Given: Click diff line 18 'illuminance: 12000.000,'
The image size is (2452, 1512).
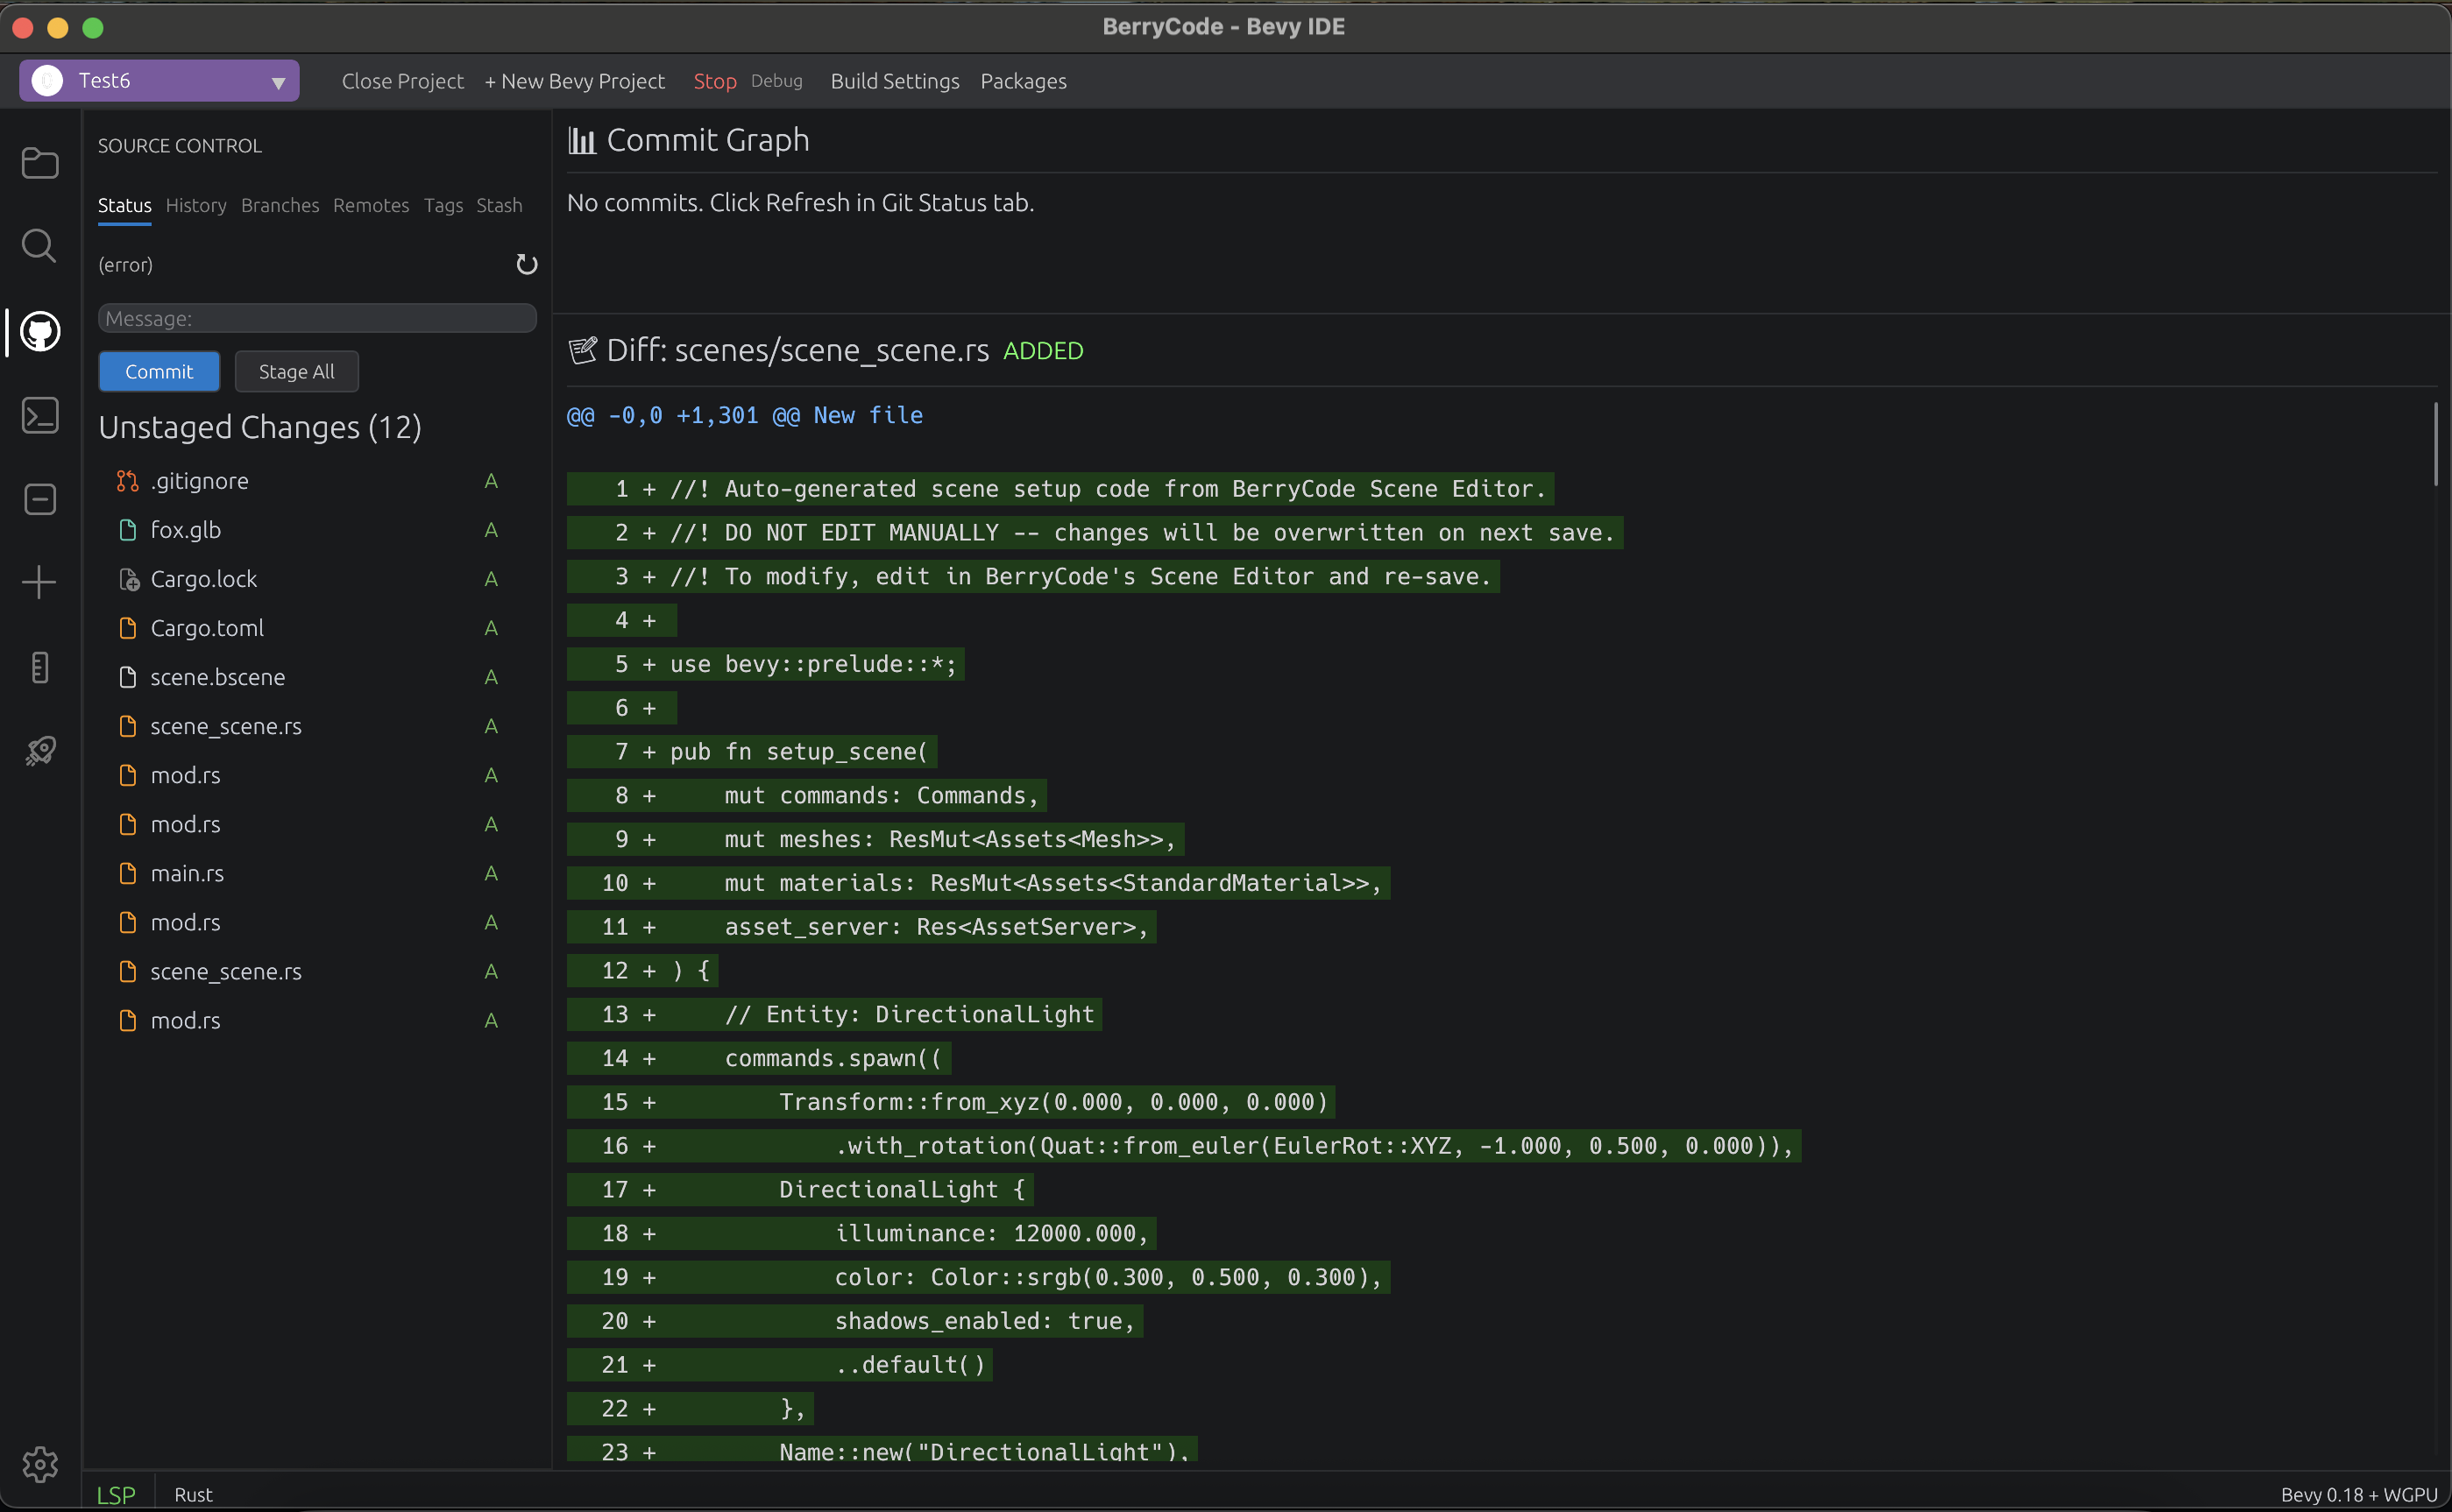Looking at the screenshot, I should click(x=861, y=1234).
